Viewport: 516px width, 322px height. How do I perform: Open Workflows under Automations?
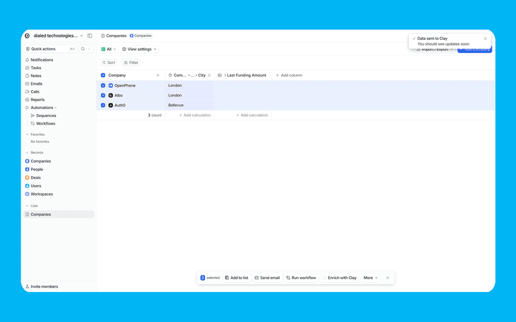45,123
